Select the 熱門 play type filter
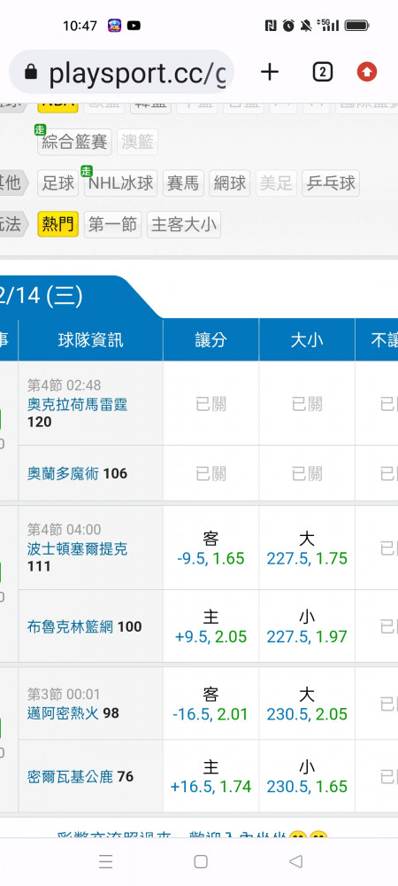 [58, 224]
